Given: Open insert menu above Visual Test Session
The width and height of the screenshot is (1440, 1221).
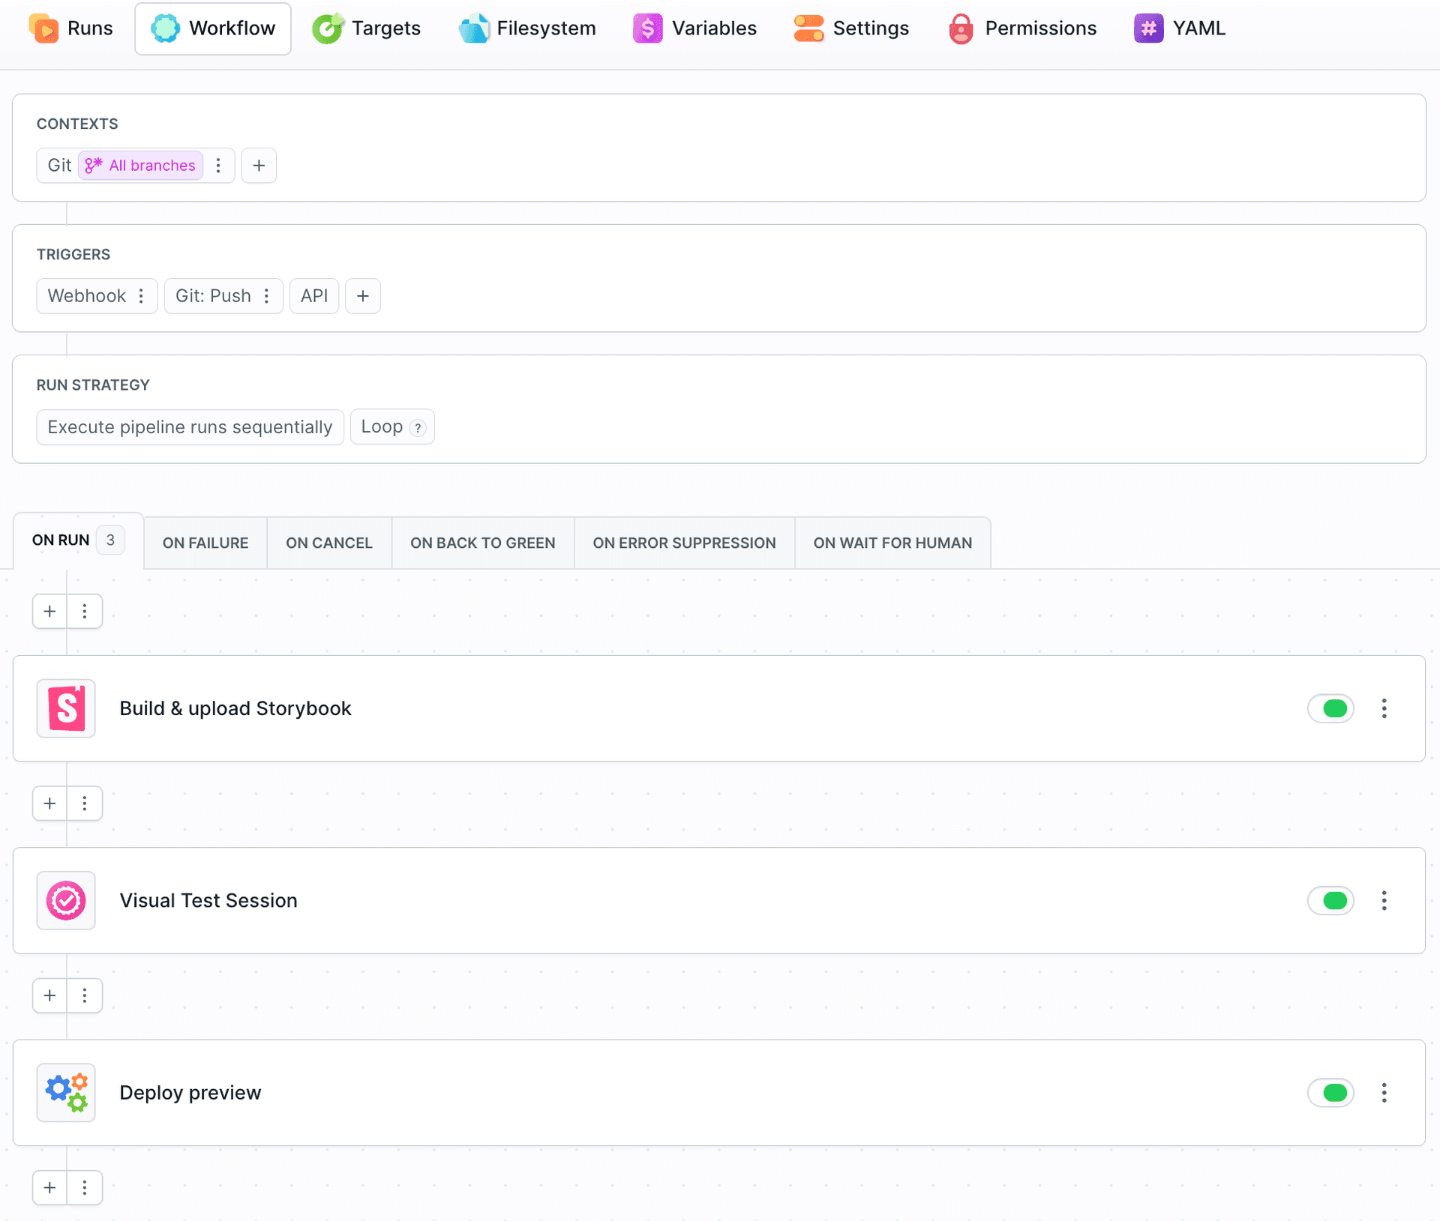Looking at the screenshot, I should pyautogui.click(x=85, y=803).
